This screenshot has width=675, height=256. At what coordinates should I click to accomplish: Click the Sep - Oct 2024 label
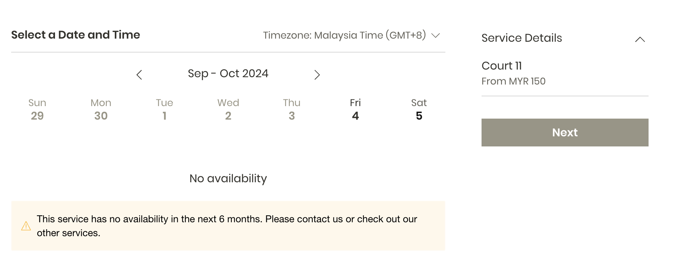tap(228, 74)
